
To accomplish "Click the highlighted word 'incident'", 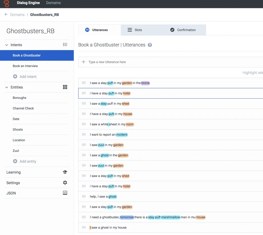I will [x=122, y=134].
